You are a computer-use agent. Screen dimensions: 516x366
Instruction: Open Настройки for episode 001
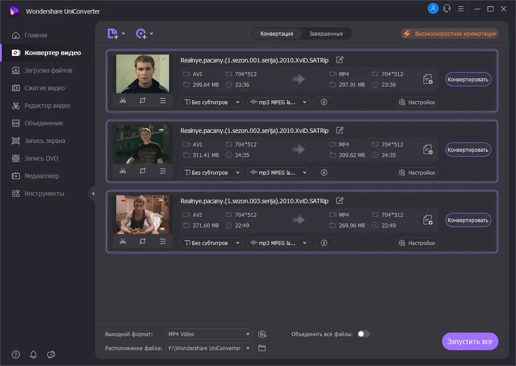[x=418, y=102]
